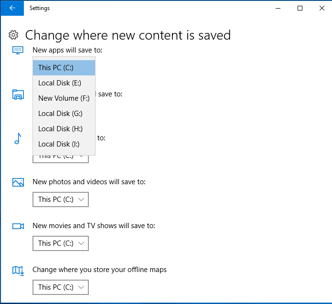Screen dimensions: 332x304
Task: Click the movies camera icon
Action: tap(18, 226)
